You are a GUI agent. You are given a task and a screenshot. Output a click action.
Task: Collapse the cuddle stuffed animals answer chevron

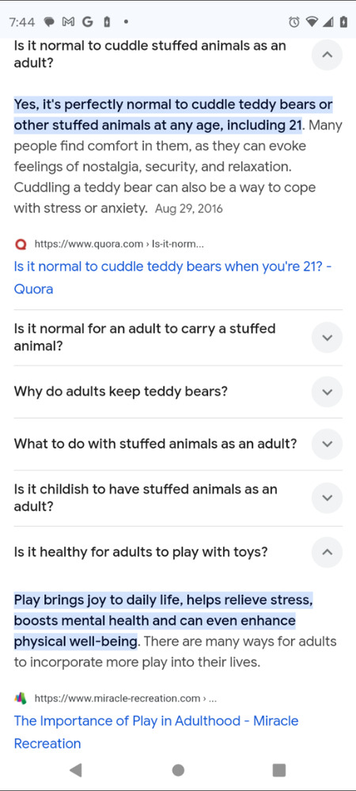tap(327, 55)
